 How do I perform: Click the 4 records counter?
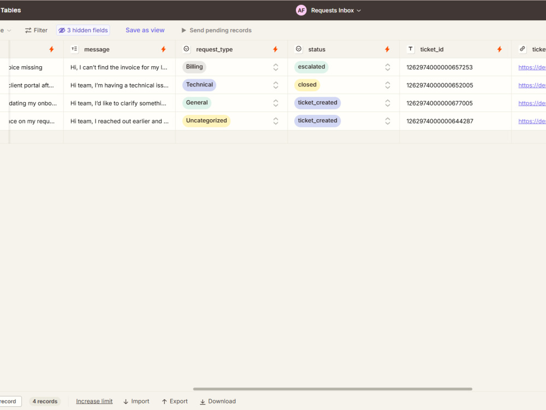point(45,401)
